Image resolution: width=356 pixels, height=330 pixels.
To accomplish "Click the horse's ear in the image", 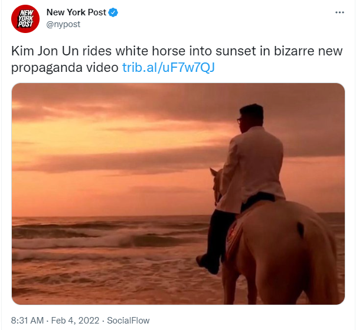I will (x=214, y=172).
